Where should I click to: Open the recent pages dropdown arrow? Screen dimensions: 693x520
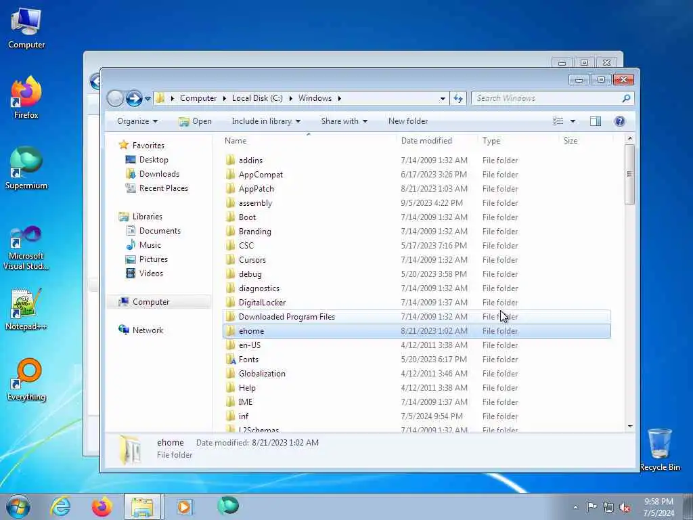tap(148, 99)
